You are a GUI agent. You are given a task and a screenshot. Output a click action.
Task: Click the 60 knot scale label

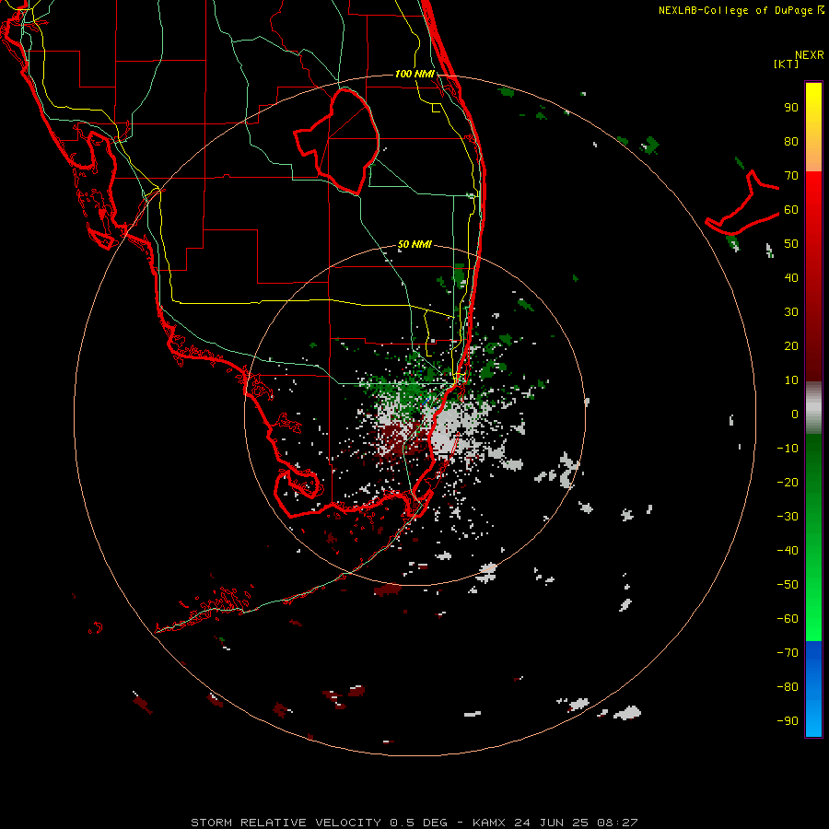pyautogui.click(x=791, y=210)
